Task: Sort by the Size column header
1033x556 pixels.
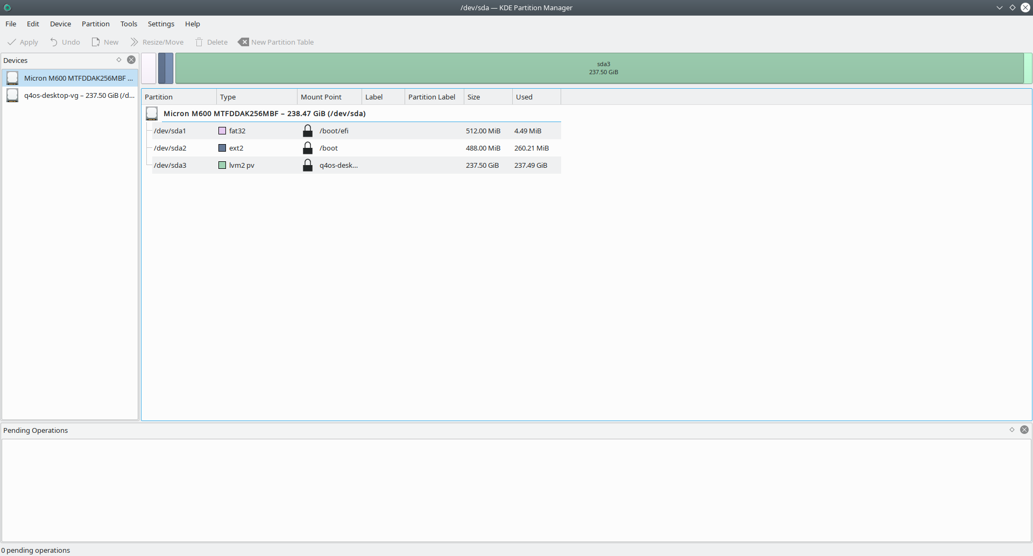Action: 489,97
